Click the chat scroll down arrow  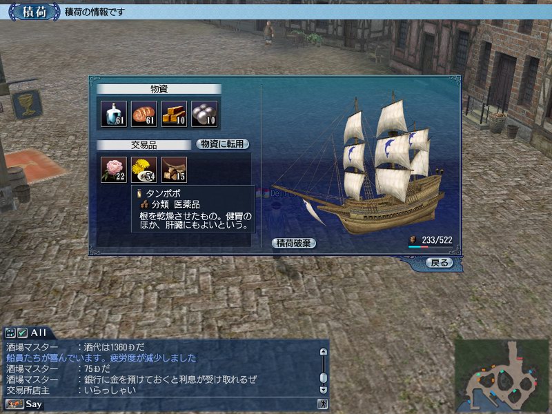point(323,389)
